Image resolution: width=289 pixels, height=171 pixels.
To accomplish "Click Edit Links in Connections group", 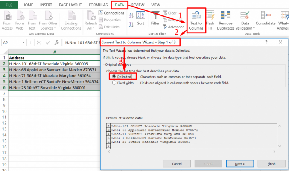I will click(x=109, y=27).
